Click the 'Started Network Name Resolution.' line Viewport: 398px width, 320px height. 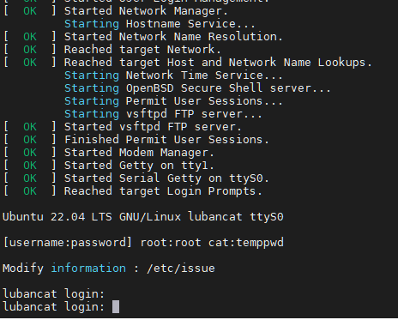click(x=173, y=37)
